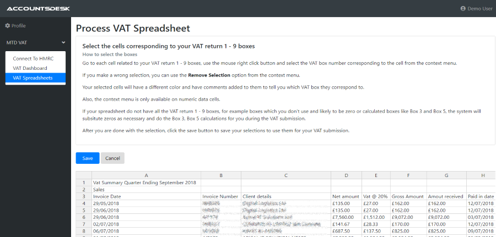Select column A header

[146, 175]
